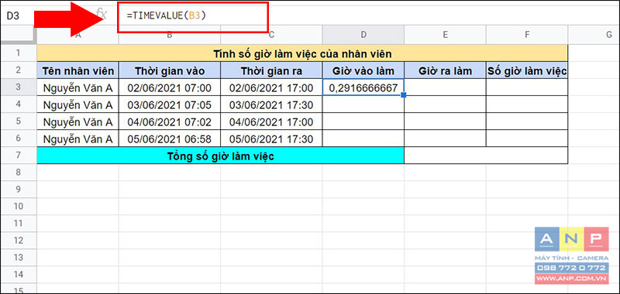The image size is (620, 294).
Task: Click 'Nguyễn Văn A' in row 3
Action: point(78,87)
